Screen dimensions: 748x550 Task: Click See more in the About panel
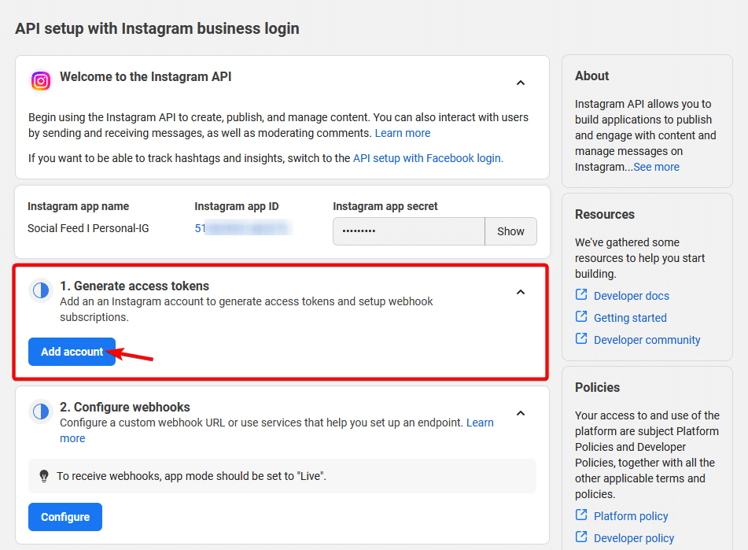656,167
